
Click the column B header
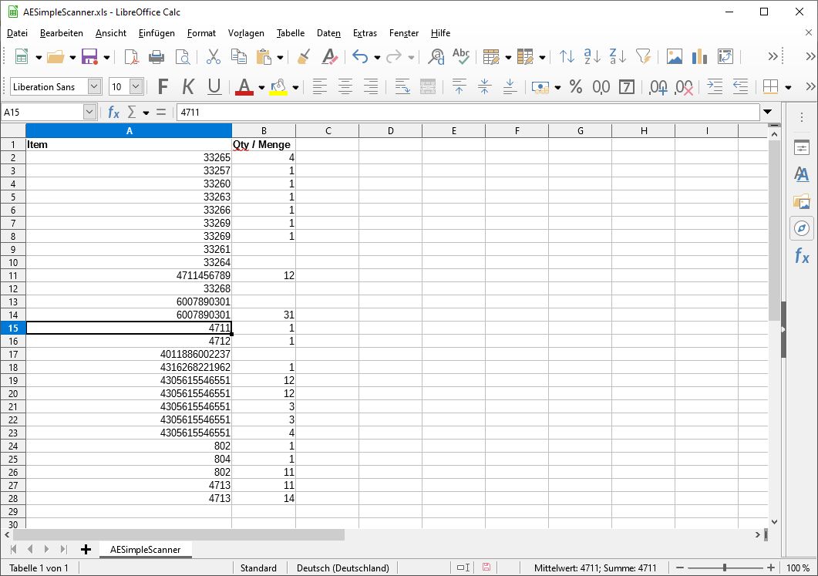(264, 131)
